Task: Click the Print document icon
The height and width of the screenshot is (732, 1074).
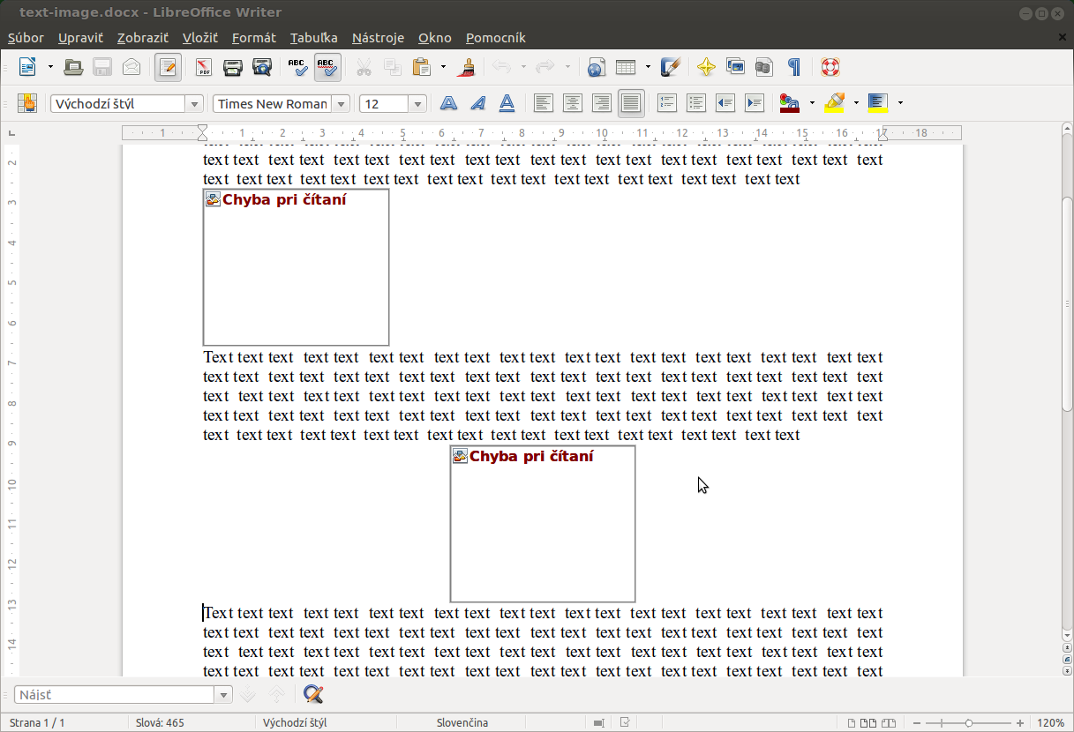Action: click(233, 67)
